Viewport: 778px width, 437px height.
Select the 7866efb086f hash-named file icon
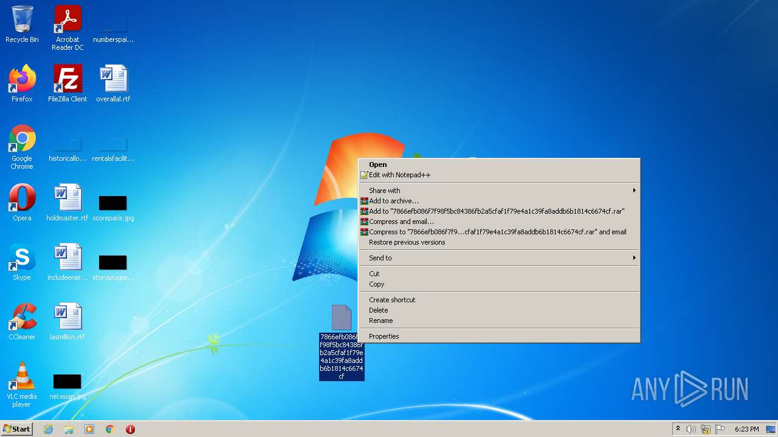(342, 342)
